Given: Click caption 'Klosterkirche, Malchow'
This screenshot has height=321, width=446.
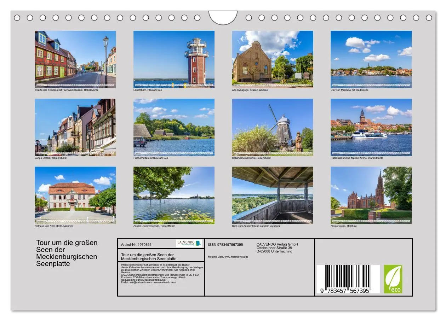Looking at the screenshot, I should pyautogui.click(x=344, y=226).
